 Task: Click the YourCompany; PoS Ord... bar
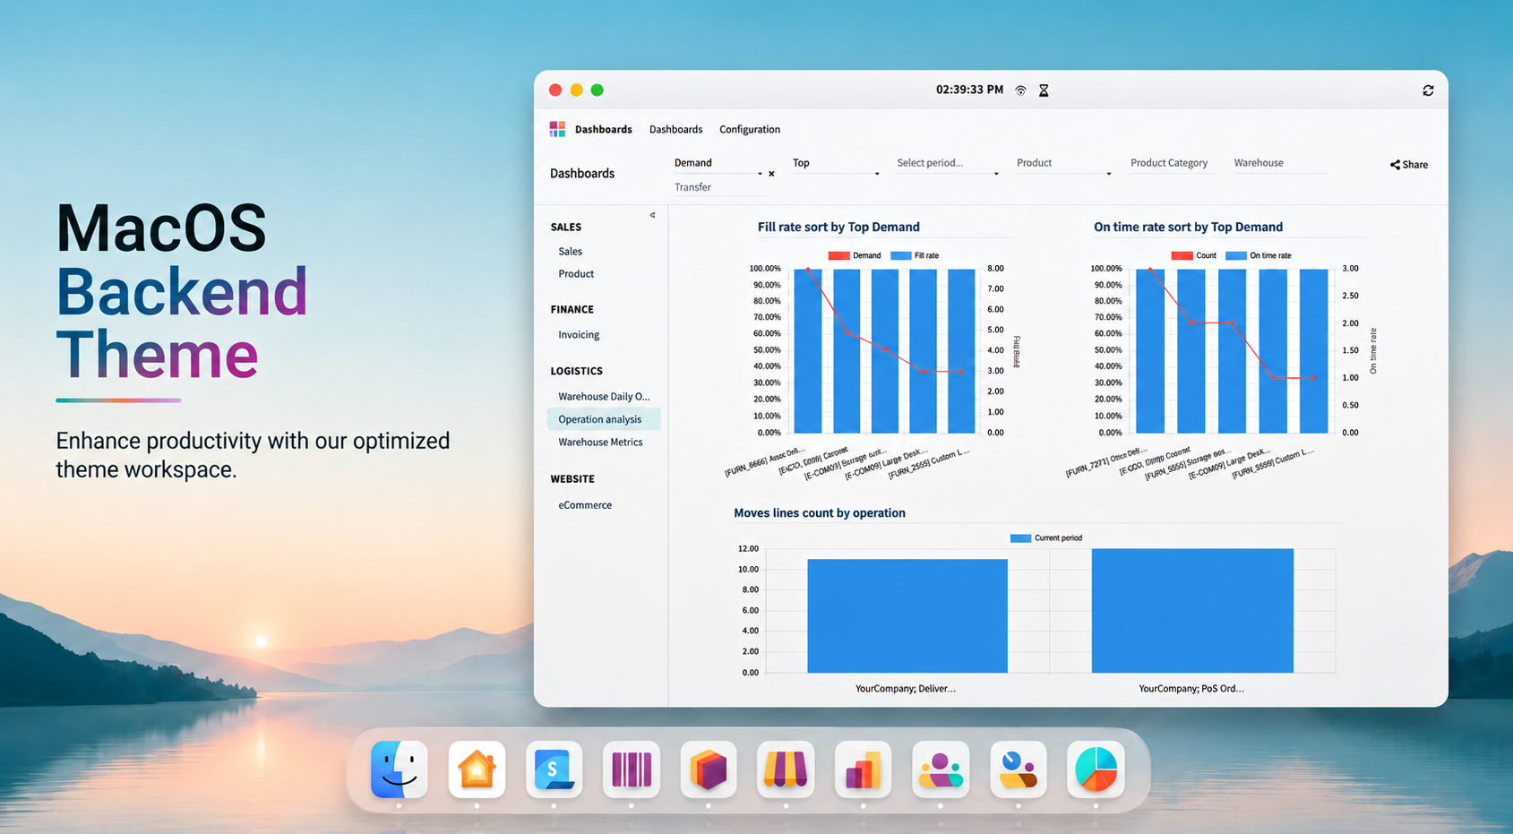coord(1192,610)
